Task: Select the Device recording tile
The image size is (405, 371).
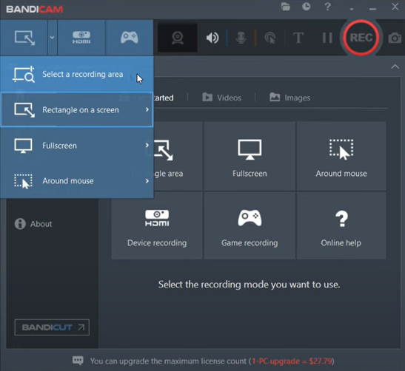Action: (157, 225)
